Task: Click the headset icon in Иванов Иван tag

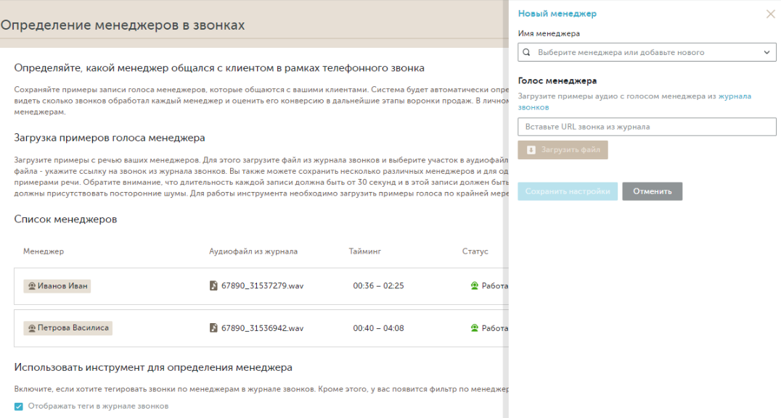Action: [31, 286]
